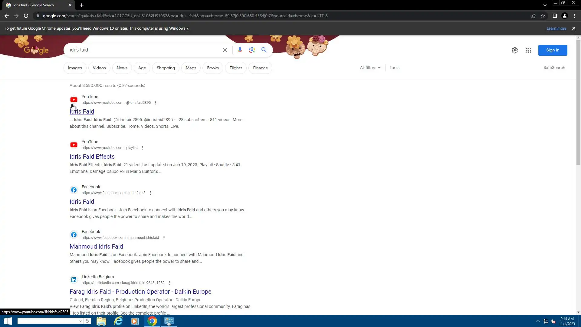Open Google quick settings gear
581x327 pixels.
click(514, 50)
